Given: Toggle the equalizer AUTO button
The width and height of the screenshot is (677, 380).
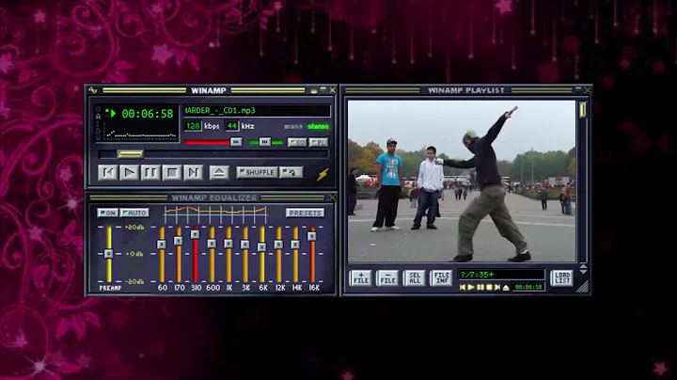Looking at the screenshot, I should click(134, 213).
